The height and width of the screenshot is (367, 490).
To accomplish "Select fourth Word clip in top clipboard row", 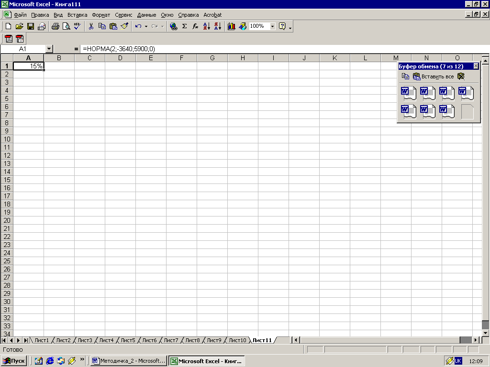I will tap(466, 93).
